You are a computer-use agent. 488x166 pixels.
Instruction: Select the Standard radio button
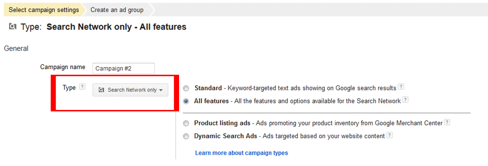pyautogui.click(x=186, y=88)
